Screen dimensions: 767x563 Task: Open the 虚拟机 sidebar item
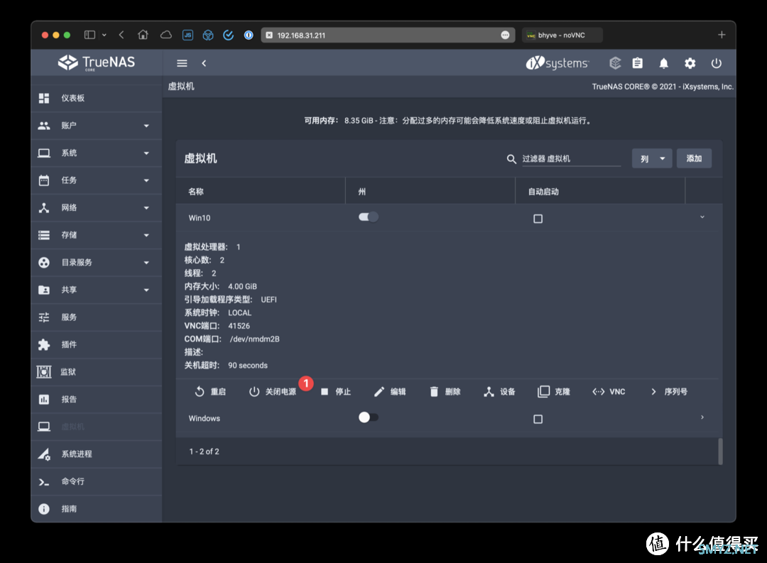click(x=96, y=427)
